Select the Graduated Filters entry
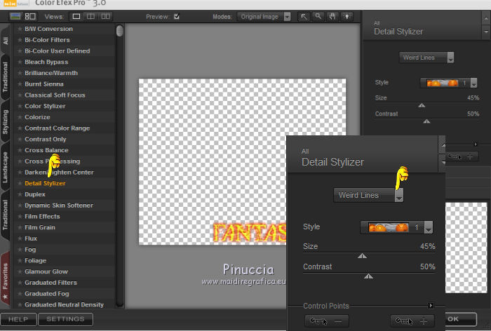491x331 pixels. pos(51,283)
